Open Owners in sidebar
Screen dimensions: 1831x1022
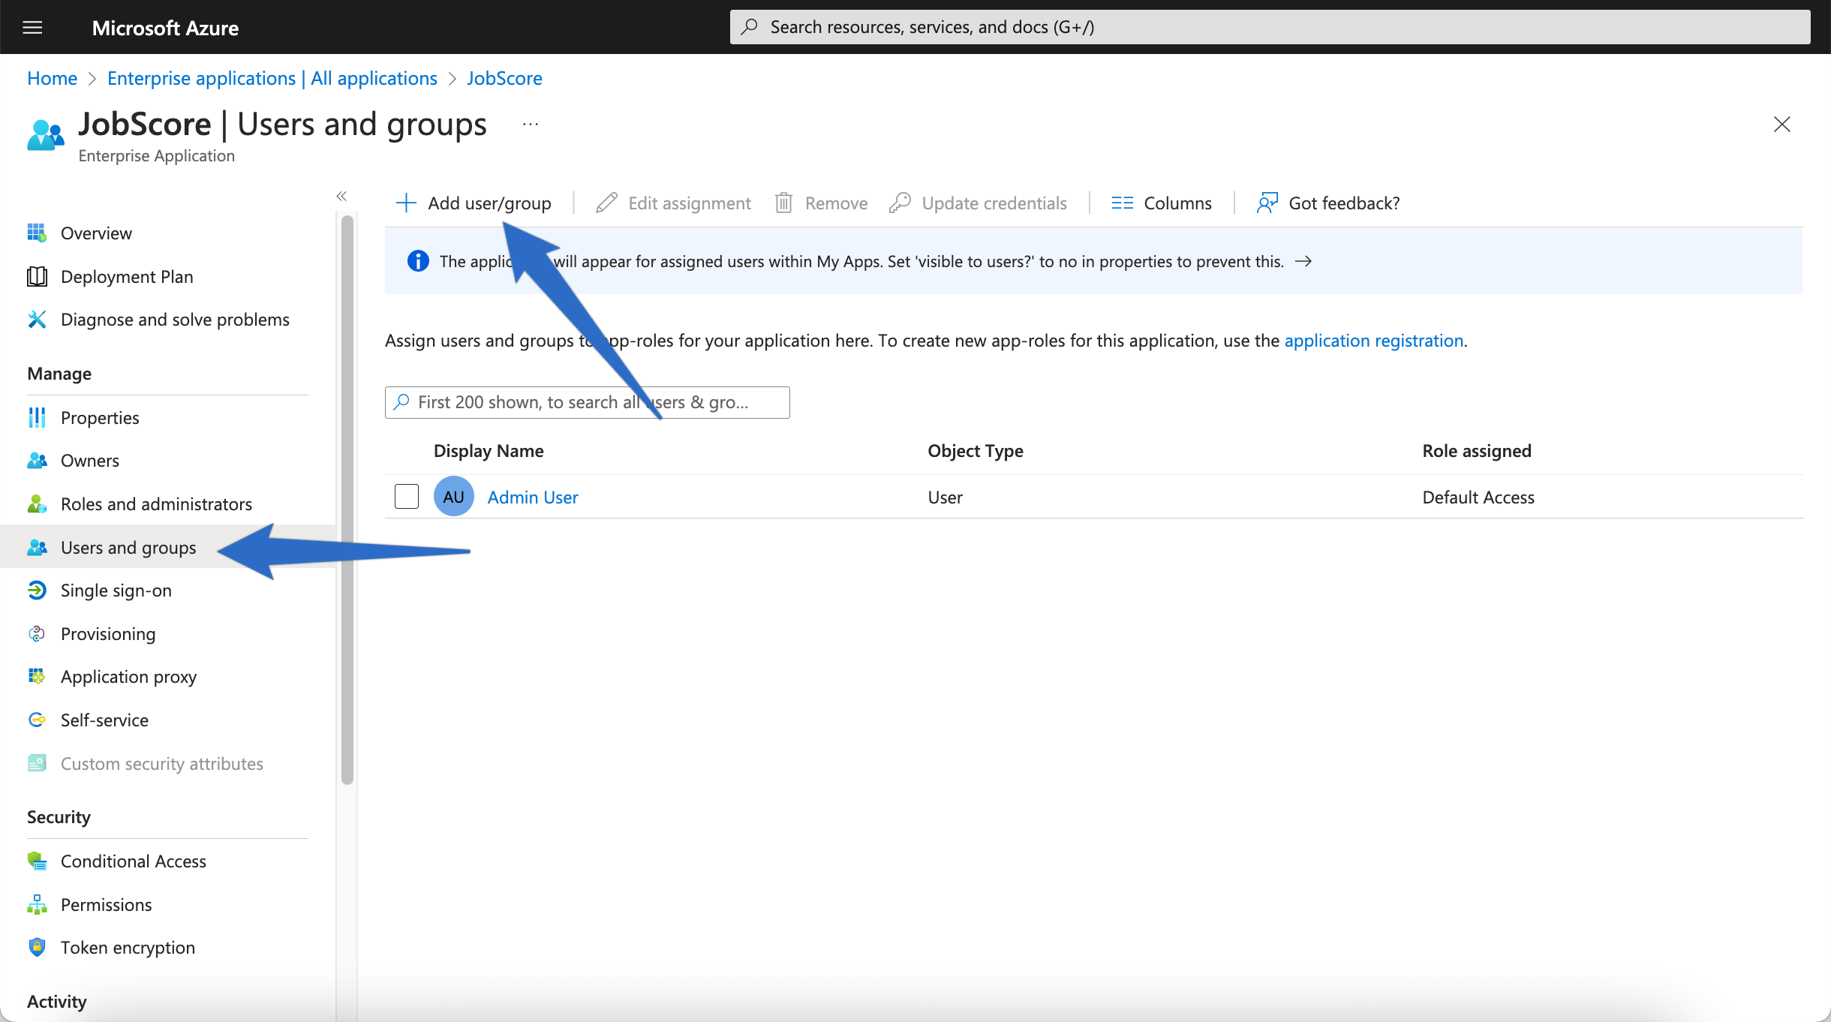coord(90,461)
